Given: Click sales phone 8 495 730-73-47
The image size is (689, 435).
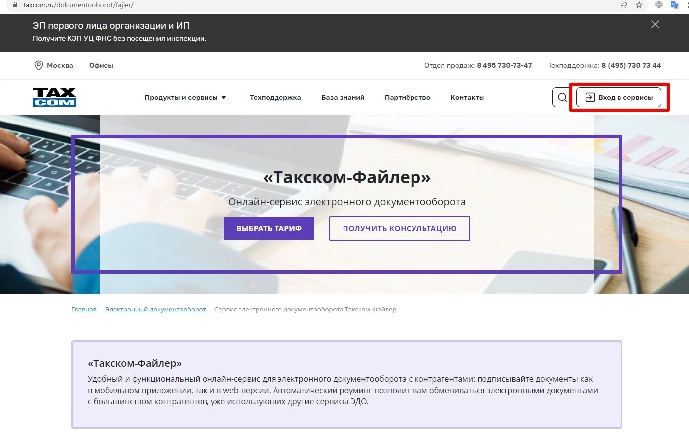Looking at the screenshot, I should pos(504,65).
